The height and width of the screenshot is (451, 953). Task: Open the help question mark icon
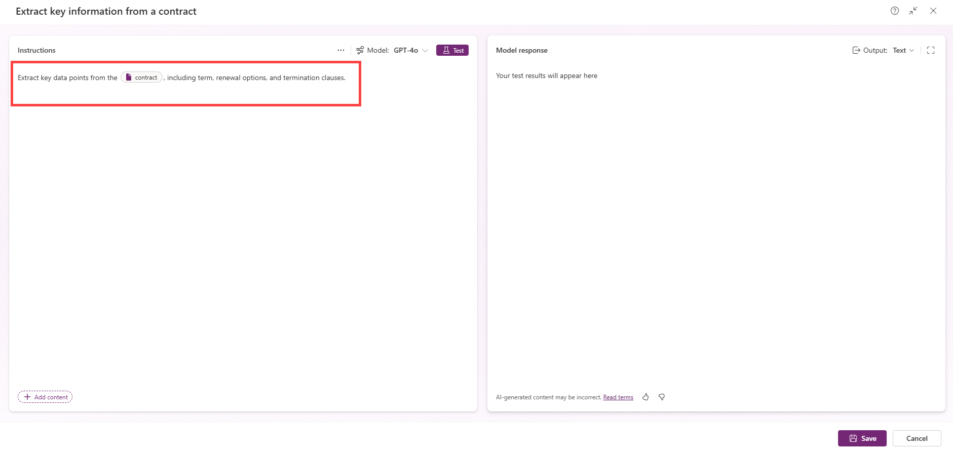pos(895,11)
